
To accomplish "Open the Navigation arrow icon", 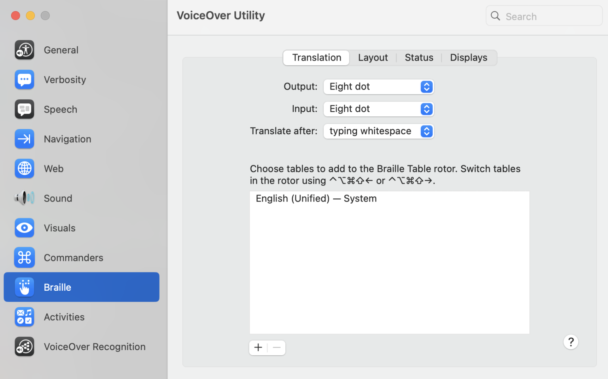I will click(25, 139).
